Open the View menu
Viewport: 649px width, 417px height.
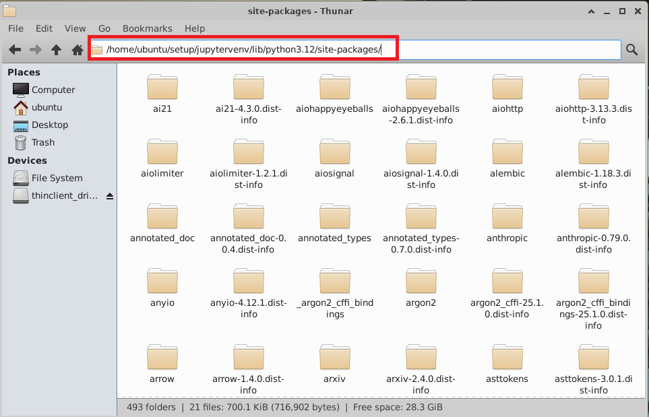[x=75, y=28]
